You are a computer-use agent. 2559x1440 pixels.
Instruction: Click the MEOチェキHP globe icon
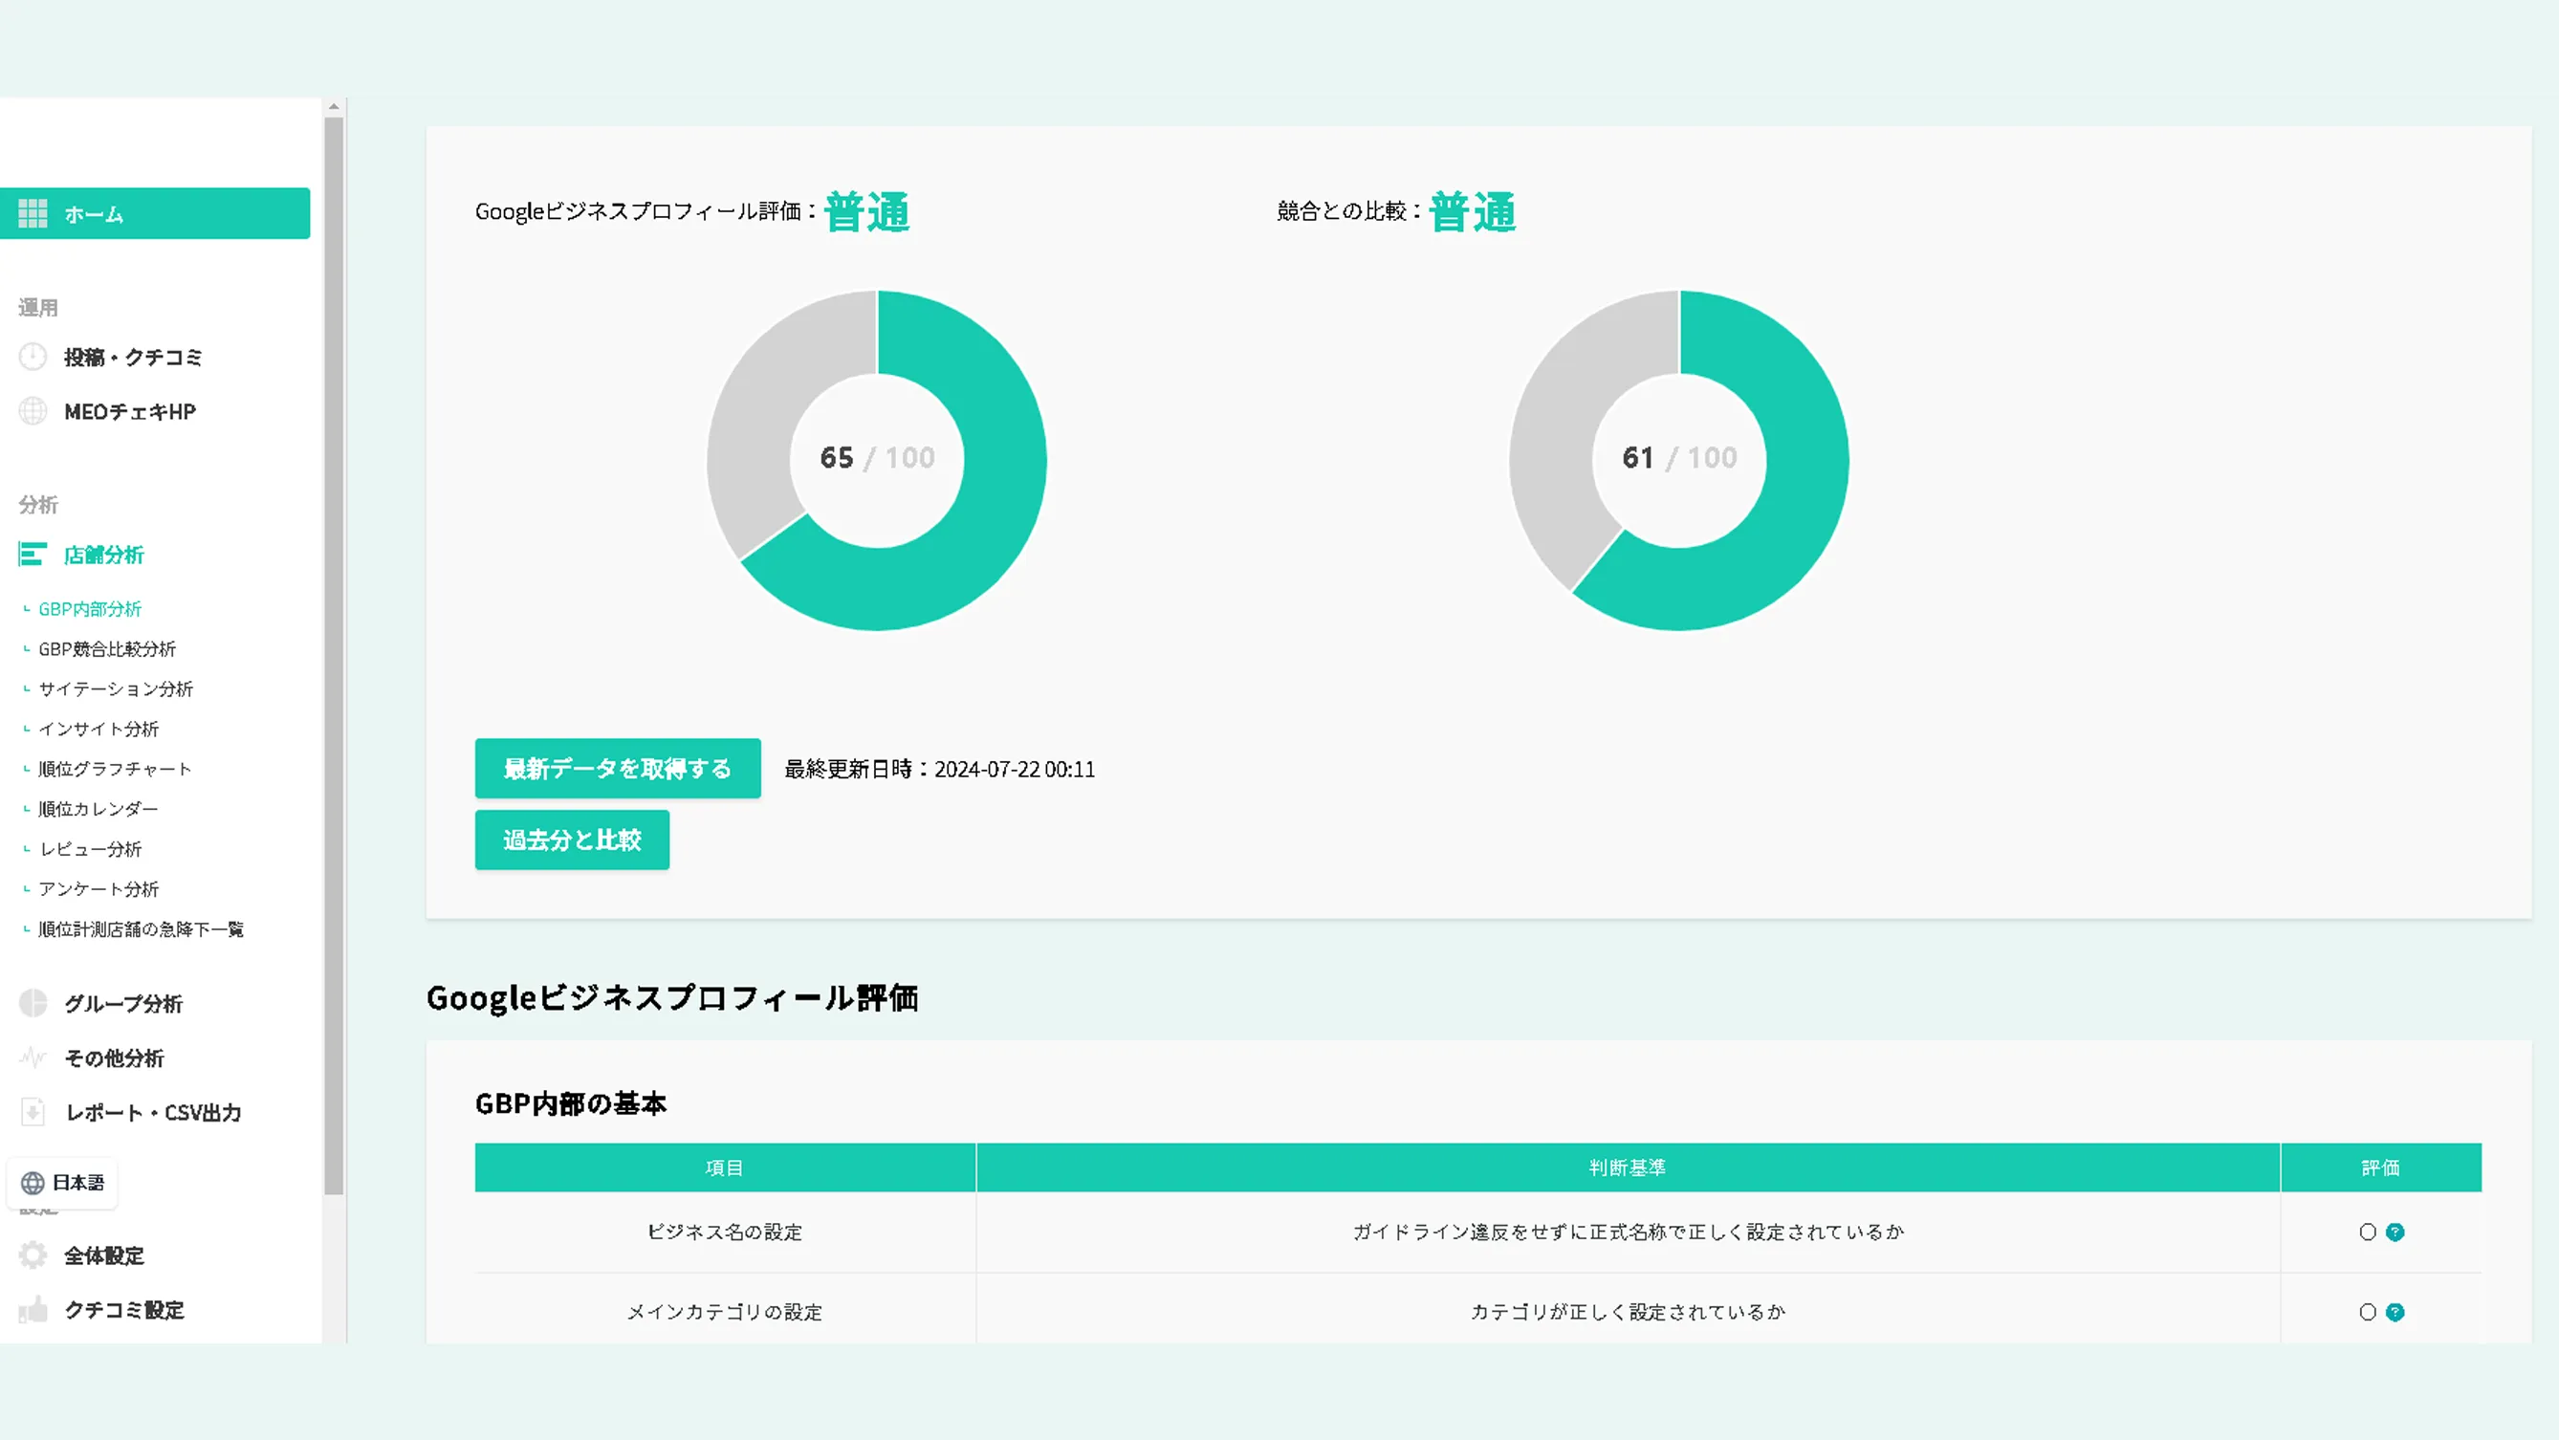tap(33, 411)
